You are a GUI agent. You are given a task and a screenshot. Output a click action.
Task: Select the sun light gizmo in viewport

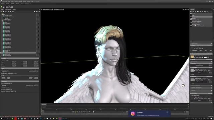183,86
